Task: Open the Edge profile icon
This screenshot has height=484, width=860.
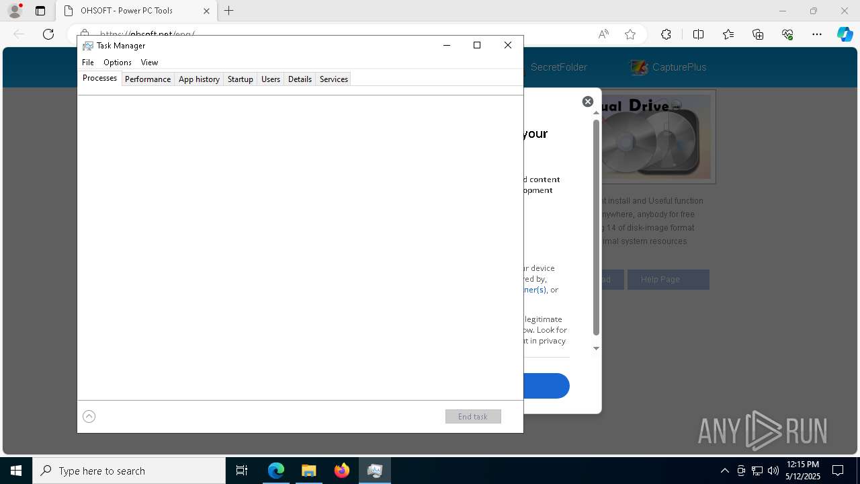Action: click(x=15, y=11)
